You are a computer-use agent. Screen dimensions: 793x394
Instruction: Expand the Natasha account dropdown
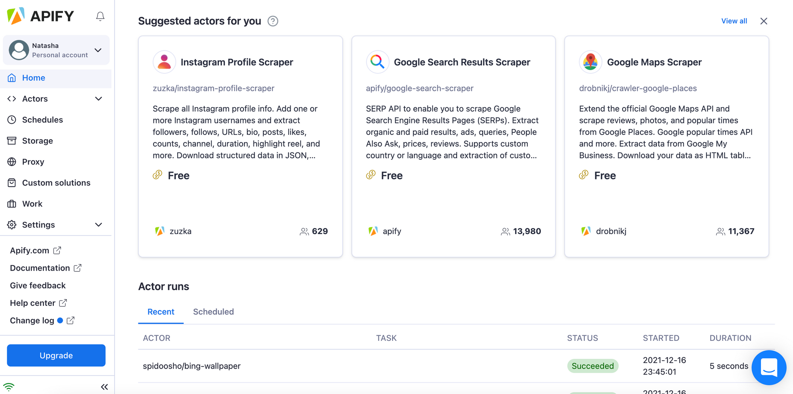pos(98,50)
